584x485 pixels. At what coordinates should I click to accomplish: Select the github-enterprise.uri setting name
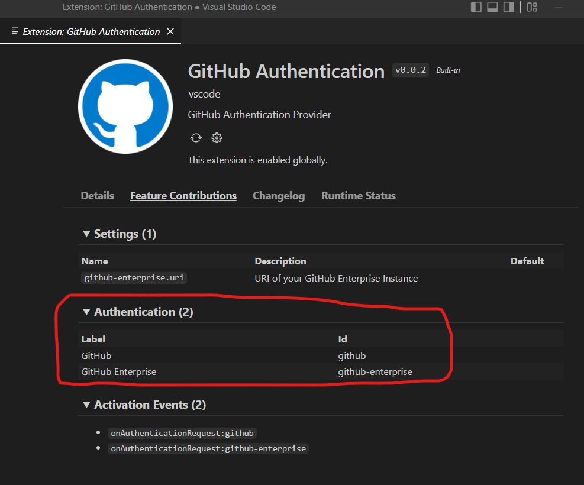click(x=134, y=277)
